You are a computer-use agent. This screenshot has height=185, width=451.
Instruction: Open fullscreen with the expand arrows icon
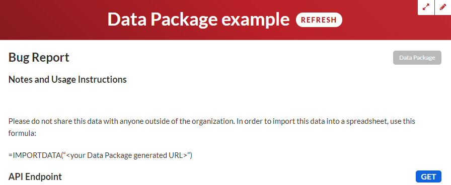tap(426, 8)
